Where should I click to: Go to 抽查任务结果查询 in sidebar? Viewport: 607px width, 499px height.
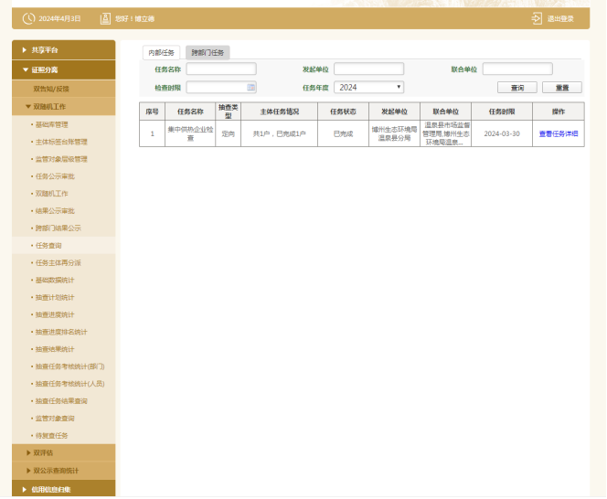(64, 401)
